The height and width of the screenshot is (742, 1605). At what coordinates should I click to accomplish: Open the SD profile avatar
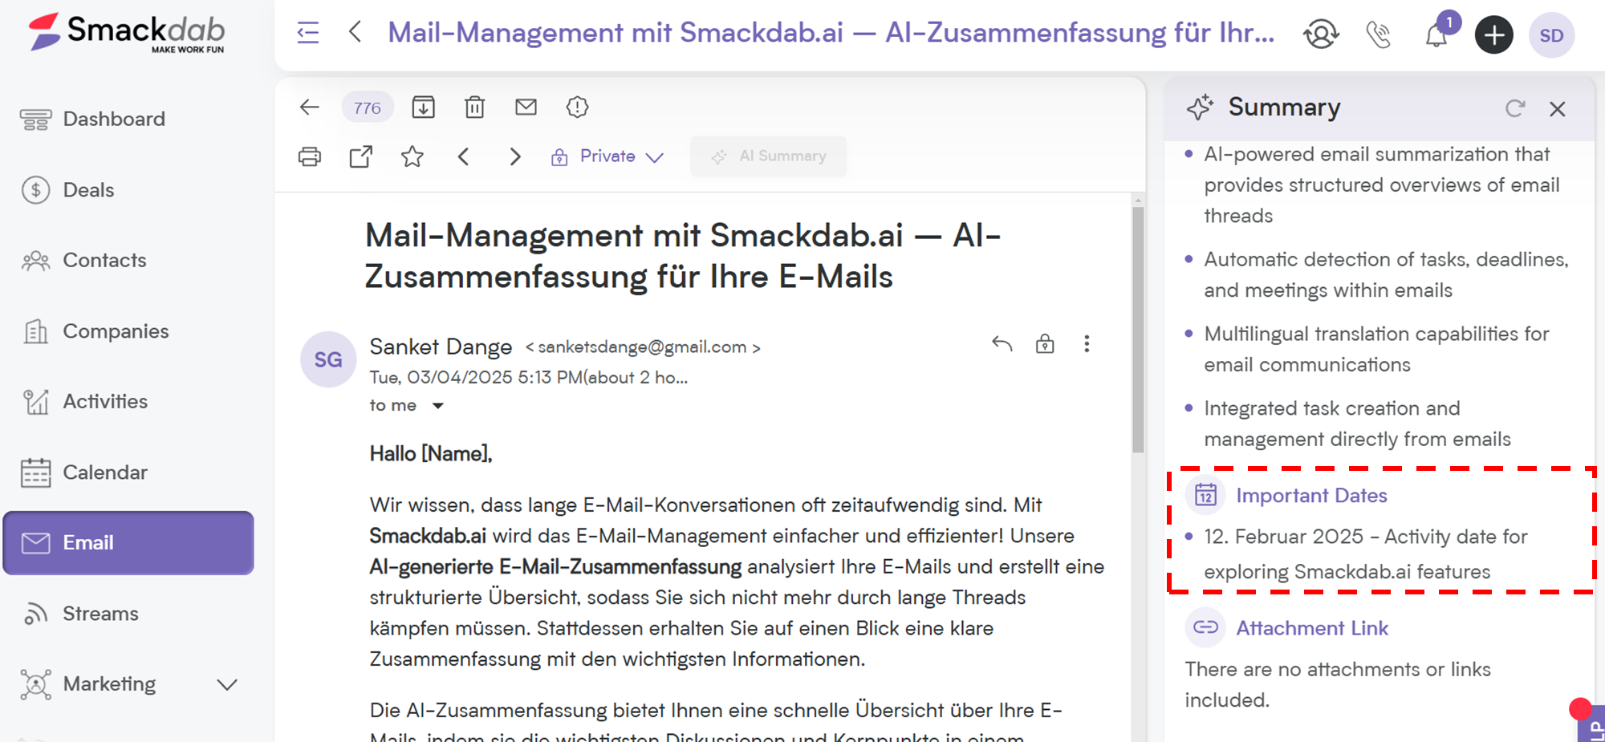point(1551,35)
